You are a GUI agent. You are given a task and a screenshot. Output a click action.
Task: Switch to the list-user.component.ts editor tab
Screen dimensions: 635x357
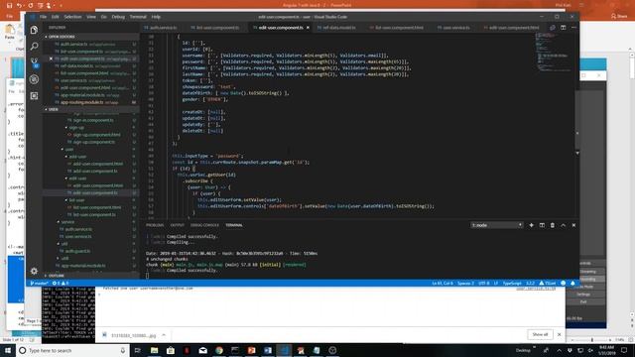[216, 28]
